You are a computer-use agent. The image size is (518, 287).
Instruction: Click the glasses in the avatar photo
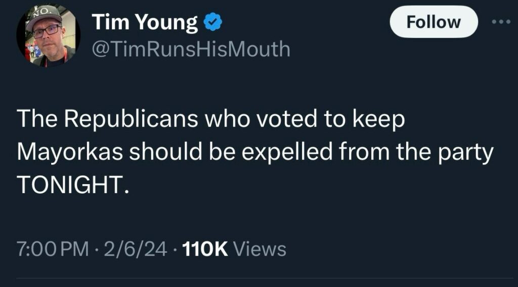pyautogui.click(x=47, y=31)
